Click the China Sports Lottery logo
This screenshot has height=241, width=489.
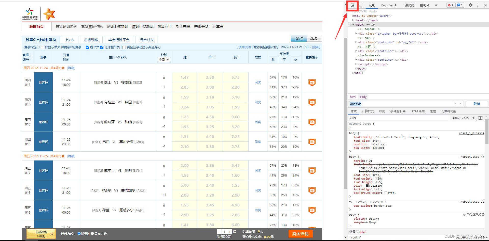pyautogui.click(x=30, y=14)
